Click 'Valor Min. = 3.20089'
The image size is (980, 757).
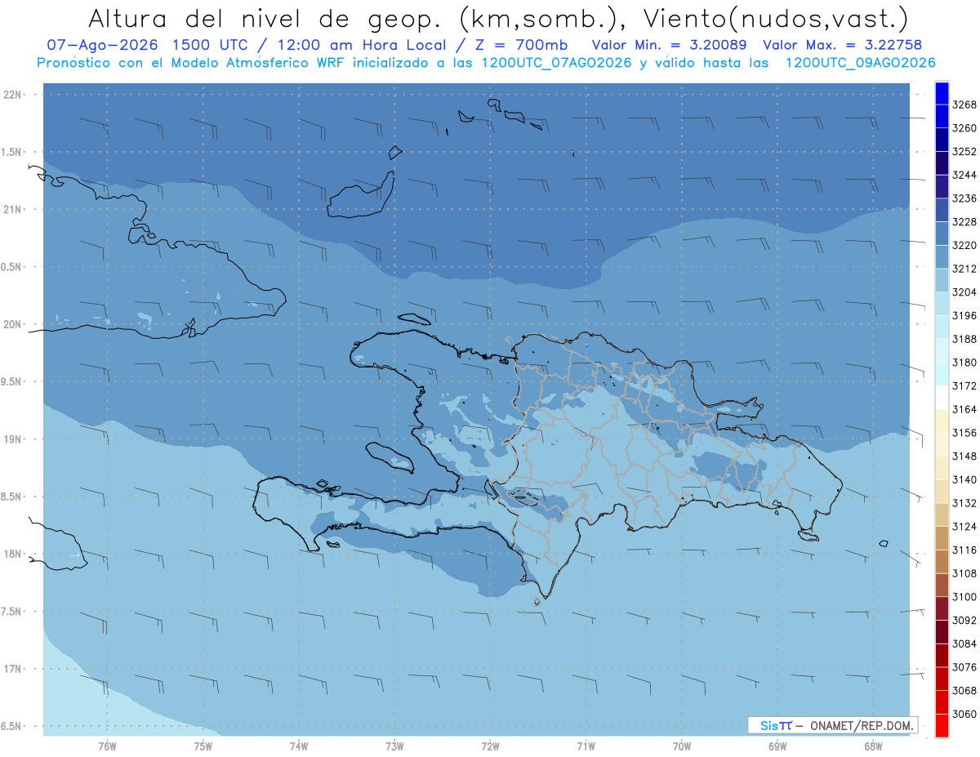[x=670, y=45]
